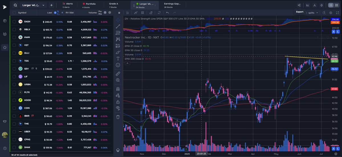Sort by the Symbol column header
This screenshot has height=157, width=342.
(22, 13)
